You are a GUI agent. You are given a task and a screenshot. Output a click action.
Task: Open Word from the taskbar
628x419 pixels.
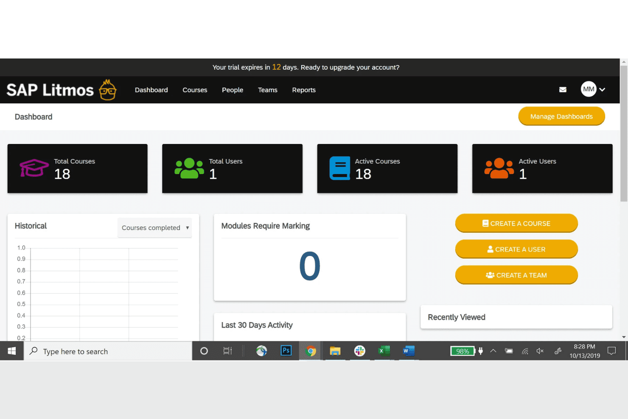click(x=408, y=351)
